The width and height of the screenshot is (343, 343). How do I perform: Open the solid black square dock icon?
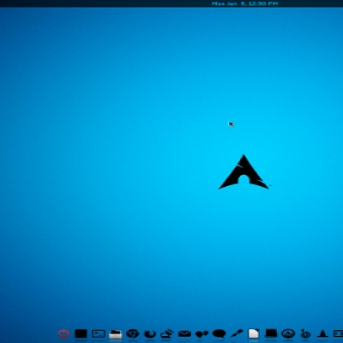click(81, 334)
